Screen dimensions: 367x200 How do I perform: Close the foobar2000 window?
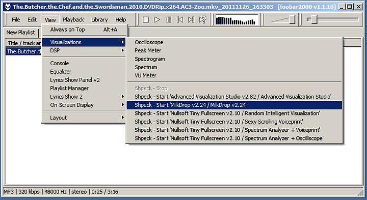(358, 7)
